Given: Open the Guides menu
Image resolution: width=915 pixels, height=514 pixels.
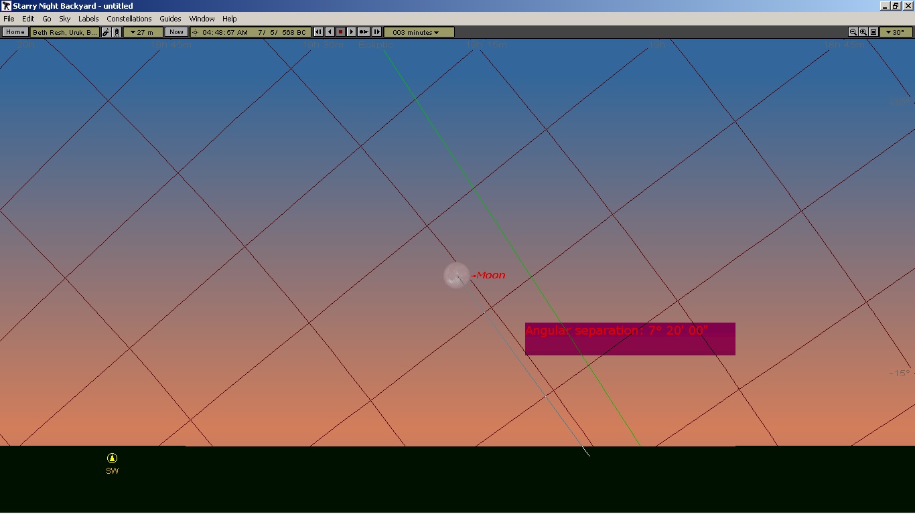Looking at the screenshot, I should (170, 19).
